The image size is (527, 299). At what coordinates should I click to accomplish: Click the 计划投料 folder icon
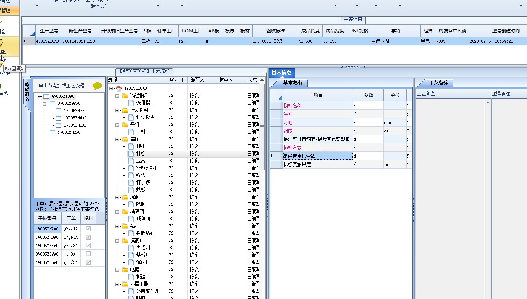(x=125, y=110)
